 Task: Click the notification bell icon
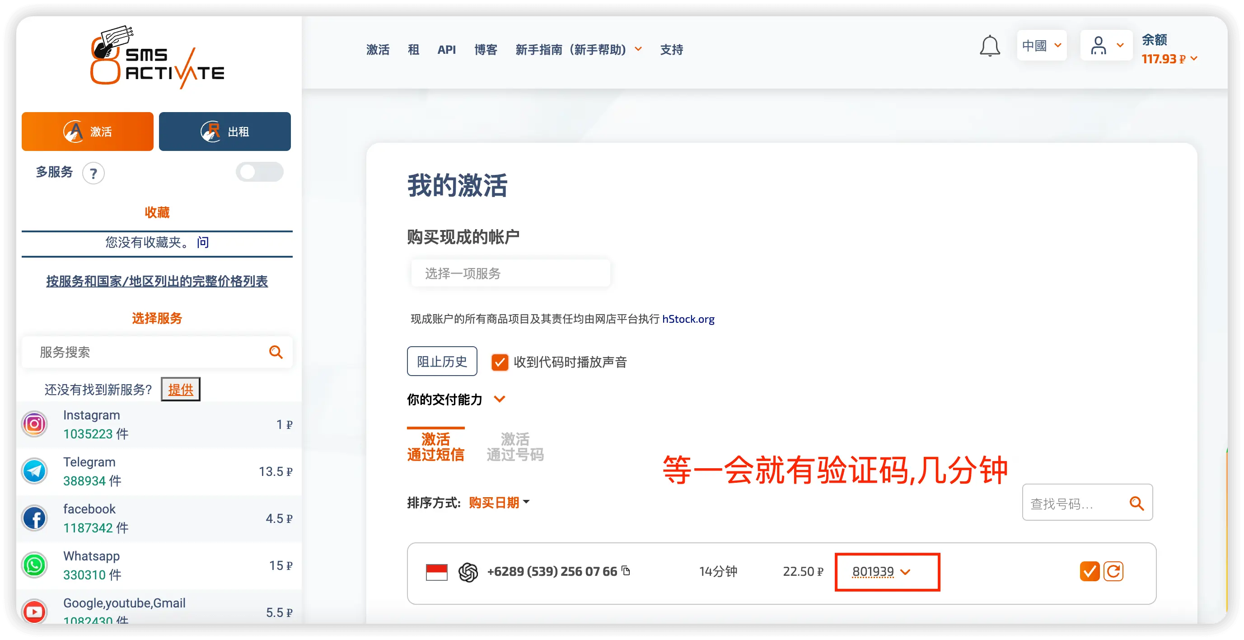(989, 47)
